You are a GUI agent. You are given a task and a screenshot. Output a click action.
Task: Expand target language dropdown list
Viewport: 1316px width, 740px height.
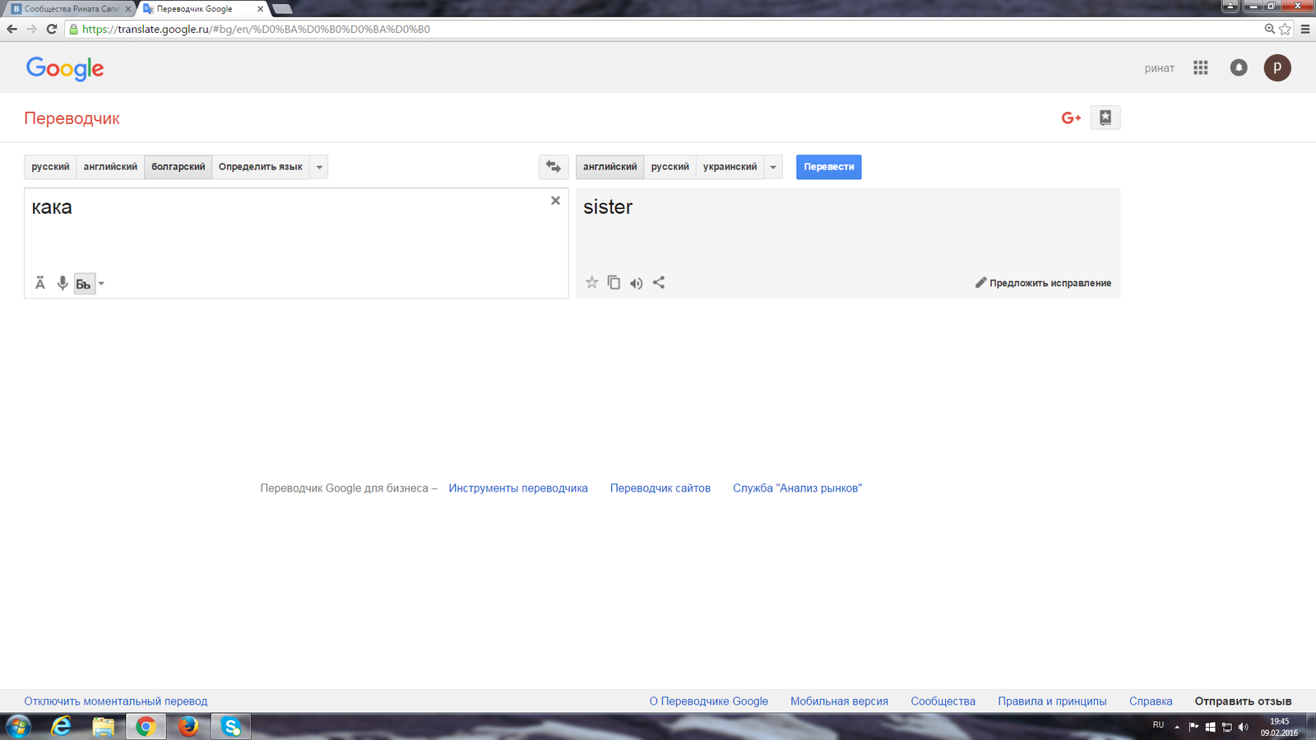(773, 167)
